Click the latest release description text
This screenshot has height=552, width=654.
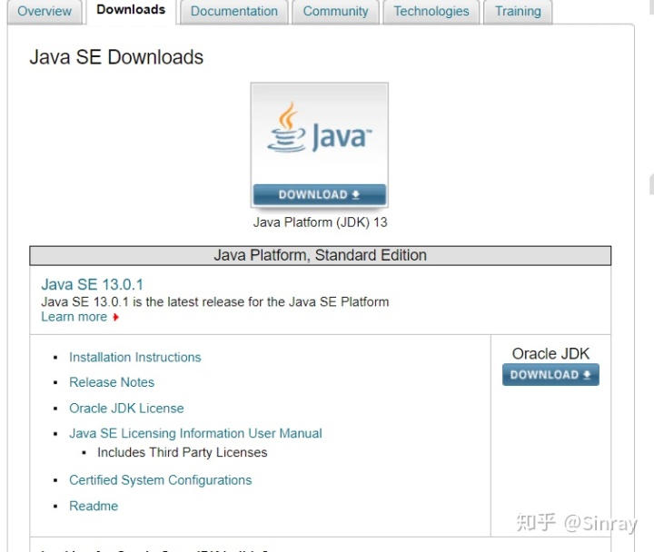(x=214, y=301)
